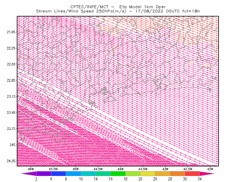Click the 42W longitude label
This screenshot has height=182, width=236.
210,169
